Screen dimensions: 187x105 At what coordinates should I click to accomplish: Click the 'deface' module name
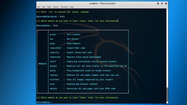point(53,89)
